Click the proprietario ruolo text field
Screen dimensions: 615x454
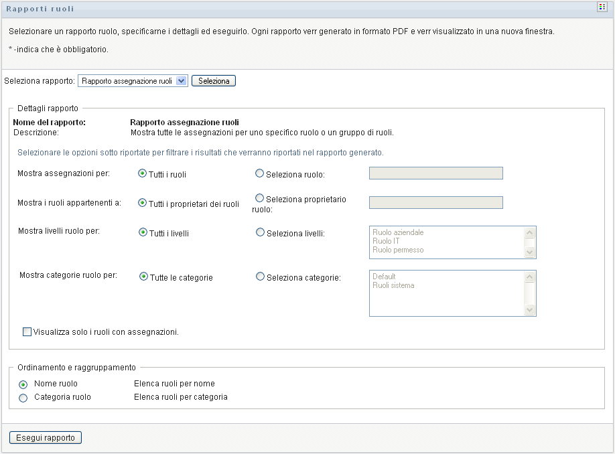coord(435,203)
